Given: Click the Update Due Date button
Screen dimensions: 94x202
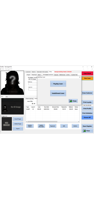Looking at the screenshot, I should (x=41, y=126).
